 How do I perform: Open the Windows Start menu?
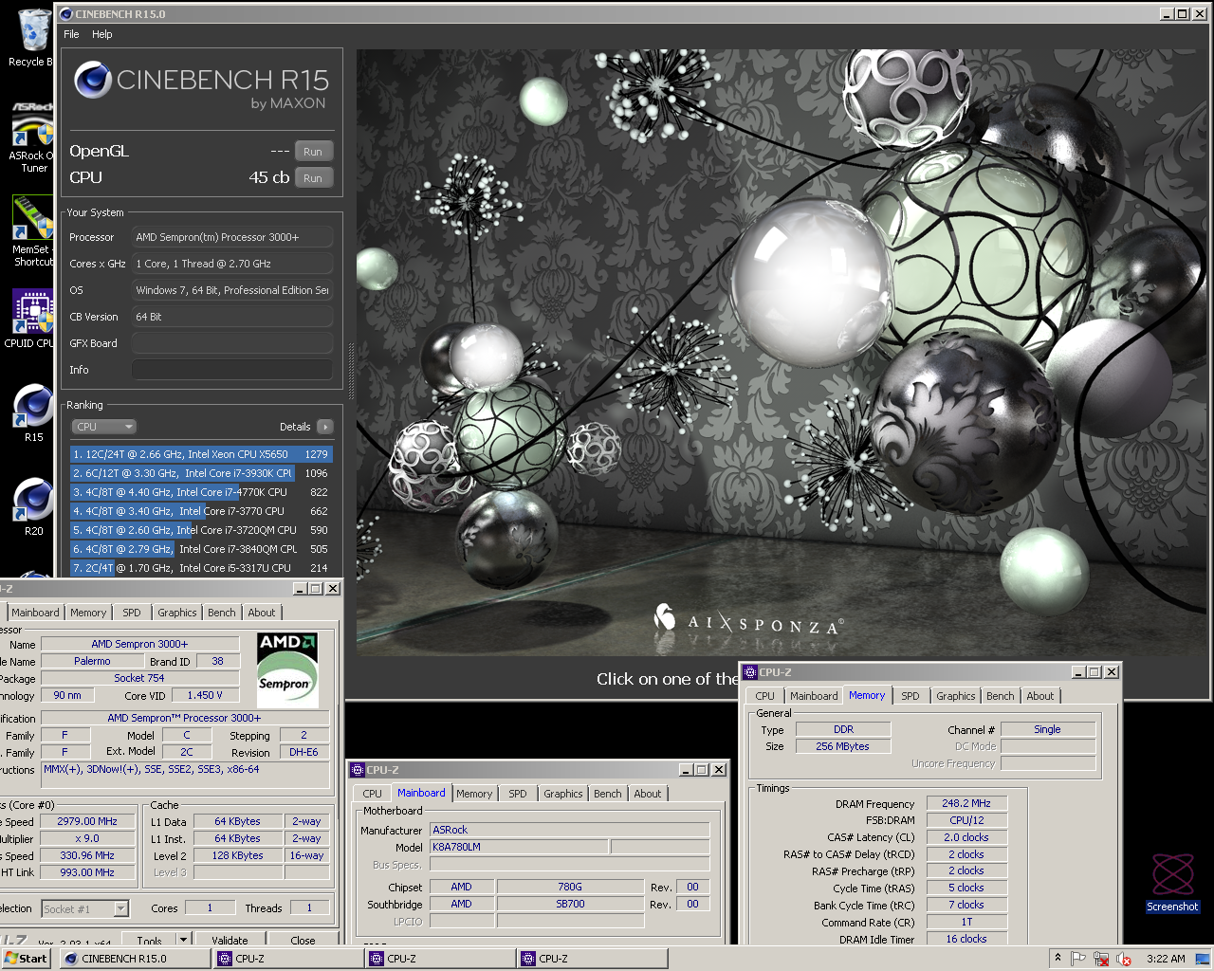point(26,959)
